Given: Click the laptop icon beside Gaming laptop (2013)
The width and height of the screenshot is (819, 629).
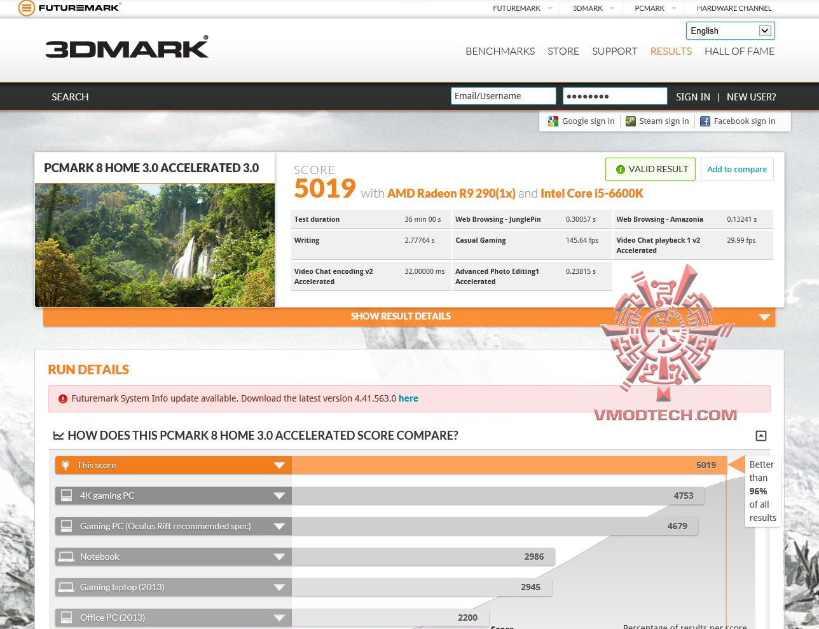Looking at the screenshot, I should (x=66, y=587).
